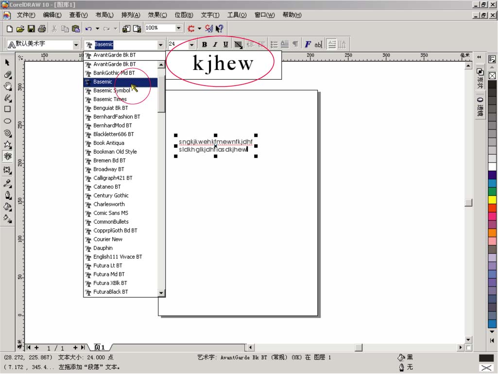This screenshot has width=498, height=374.
Task: Select the Interactive Fill tool
Action: [8, 218]
